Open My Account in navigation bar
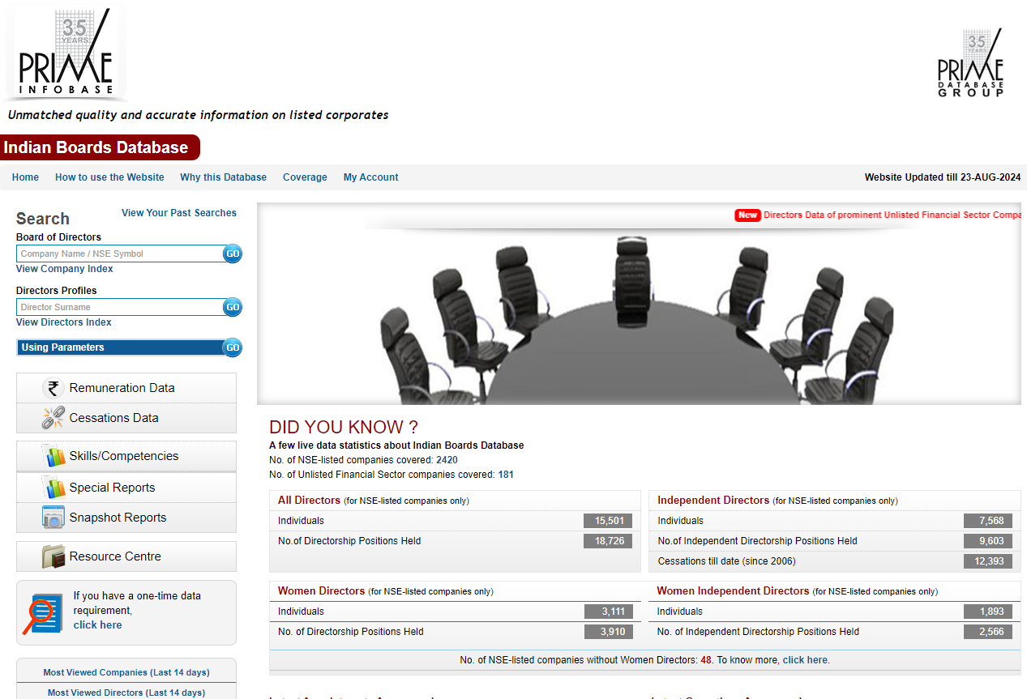Viewport: 1027px width, 699px height. click(370, 177)
